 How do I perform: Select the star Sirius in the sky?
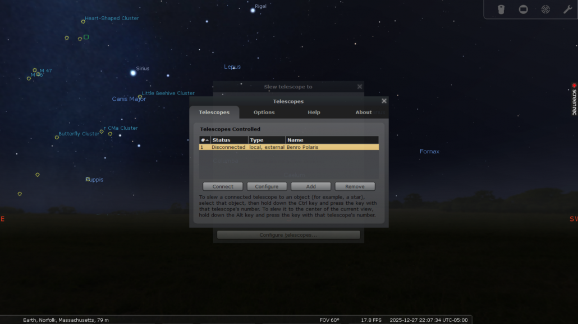pyautogui.click(x=133, y=73)
